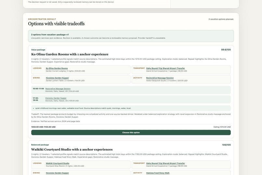
Task: Click 'Ko Olina Garden Rooms with 1 anchor experience' title
Action: pyautogui.click(x=70, y=54)
